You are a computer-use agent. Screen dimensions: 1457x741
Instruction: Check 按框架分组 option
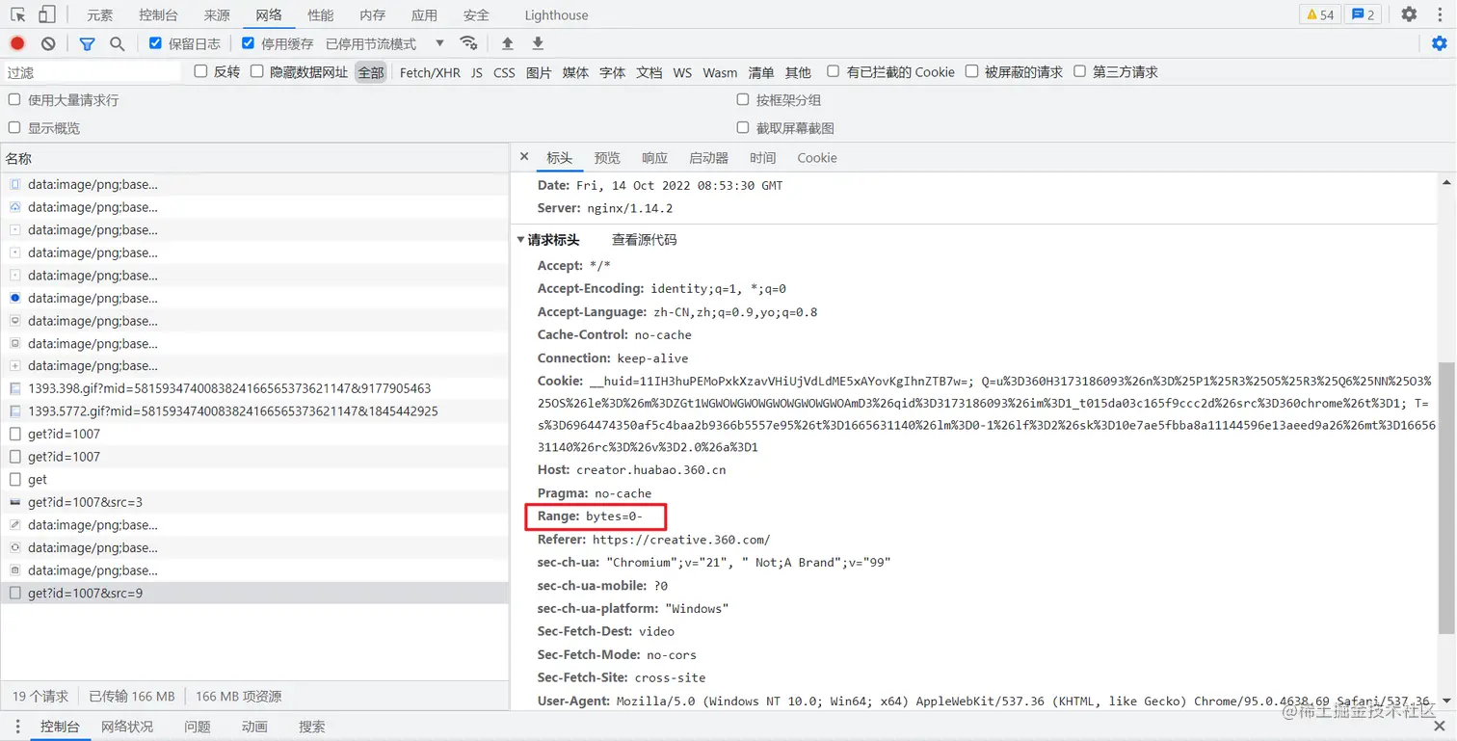pos(743,99)
